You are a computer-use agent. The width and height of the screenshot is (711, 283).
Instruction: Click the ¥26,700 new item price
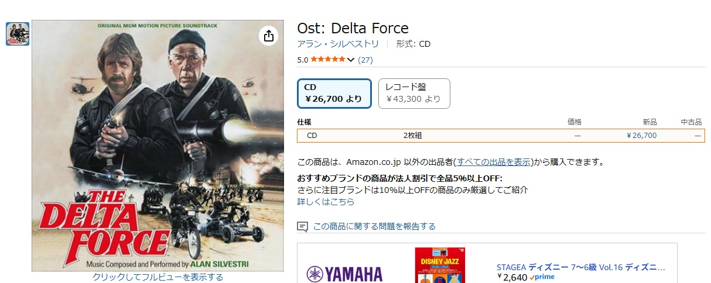pos(641,136)
